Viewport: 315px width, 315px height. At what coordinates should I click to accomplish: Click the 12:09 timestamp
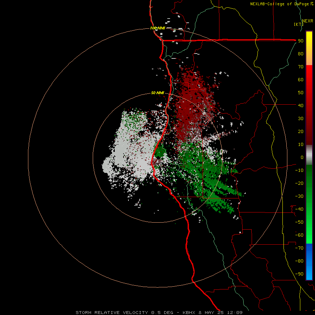tap(234, 313)
